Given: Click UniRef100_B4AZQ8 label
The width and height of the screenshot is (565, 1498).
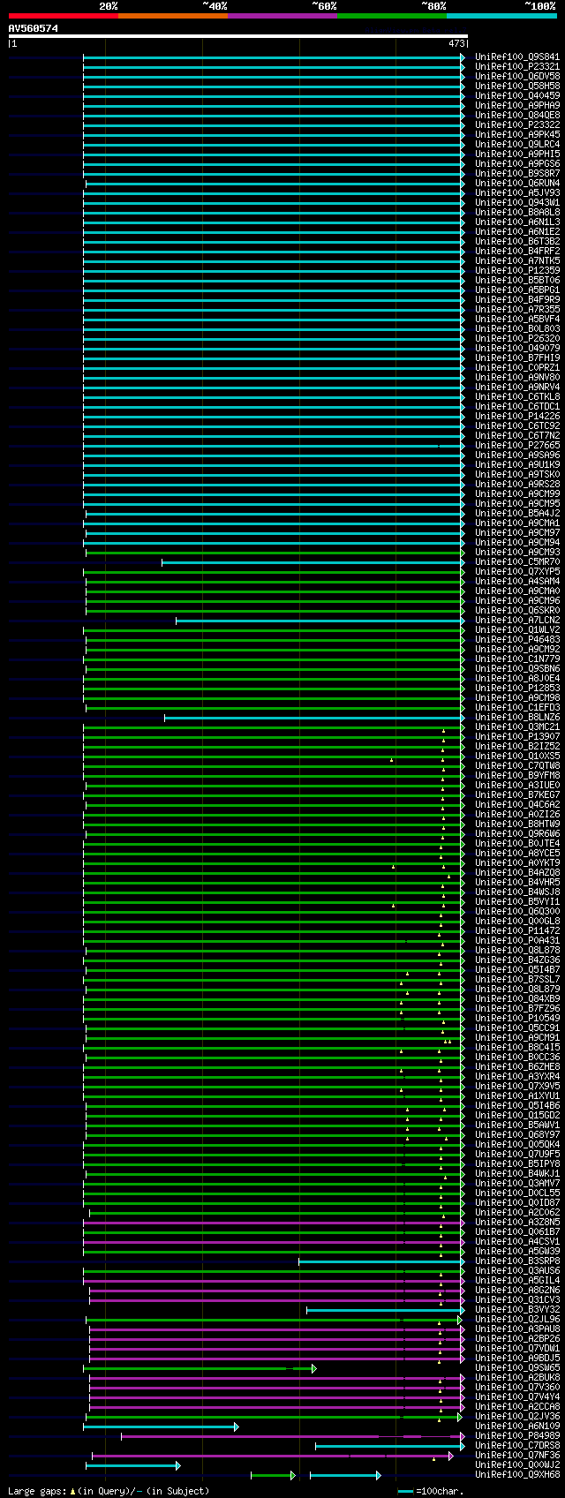Looking at the screenshot, I should (517, 872).
